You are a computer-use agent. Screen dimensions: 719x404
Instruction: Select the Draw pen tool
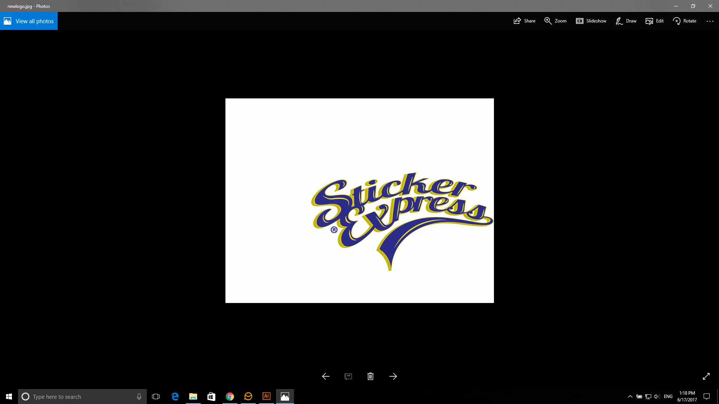626,21
